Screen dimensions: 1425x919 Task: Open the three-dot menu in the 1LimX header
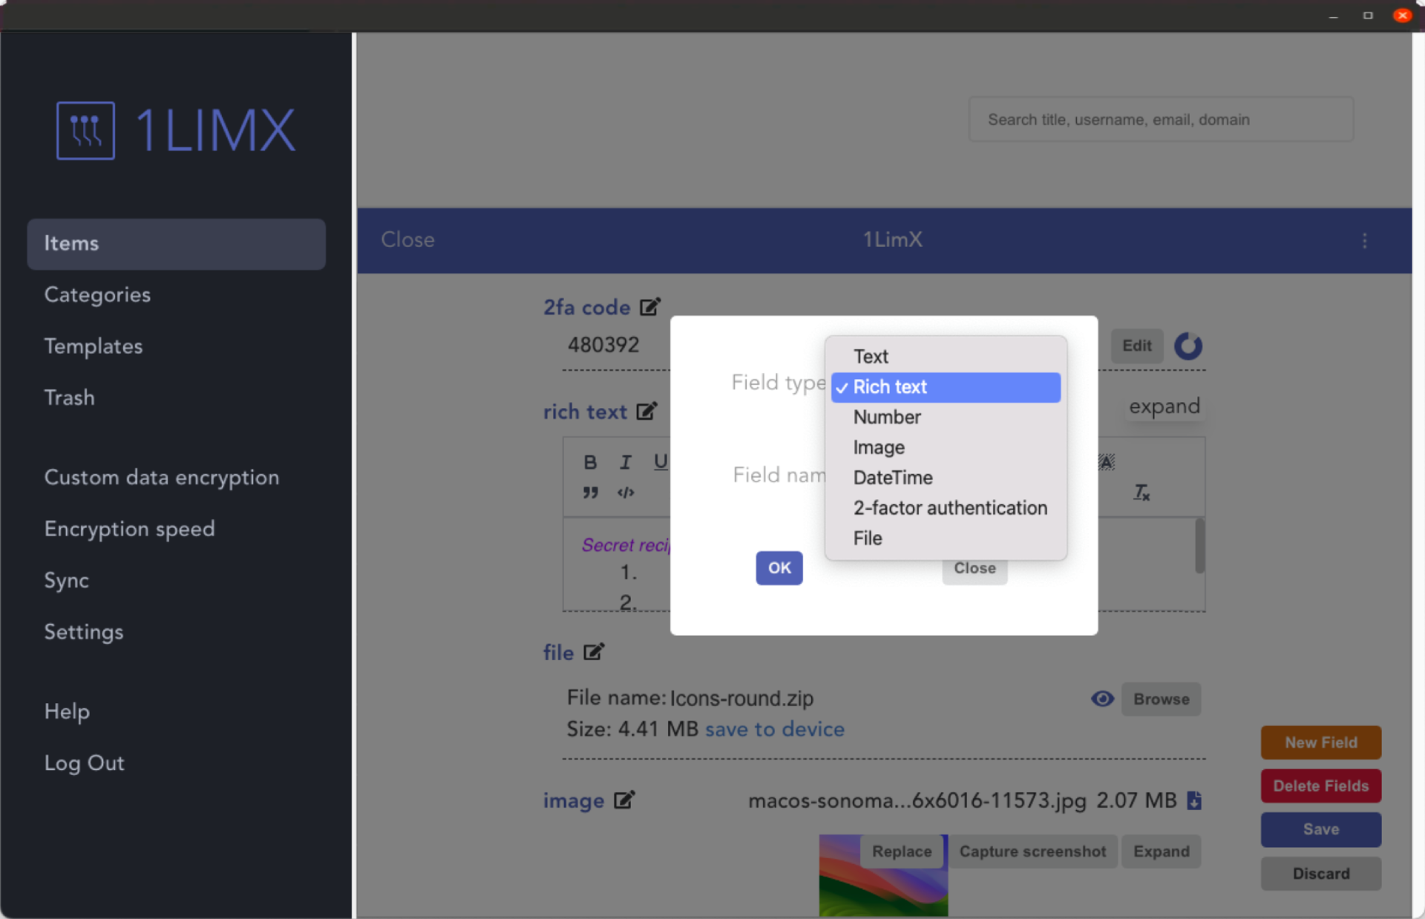tap(1364, 240)
